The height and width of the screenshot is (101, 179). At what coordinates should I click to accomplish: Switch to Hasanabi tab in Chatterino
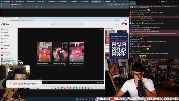point(132,4)
